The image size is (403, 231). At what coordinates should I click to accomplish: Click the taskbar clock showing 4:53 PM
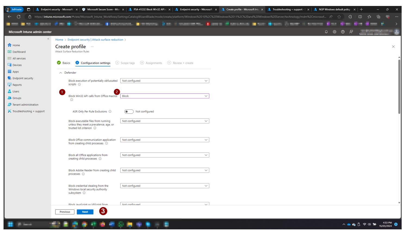click(386, 224)
